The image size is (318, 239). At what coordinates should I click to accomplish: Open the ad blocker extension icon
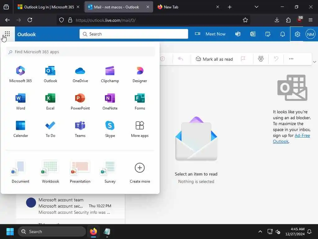point(300,20)
